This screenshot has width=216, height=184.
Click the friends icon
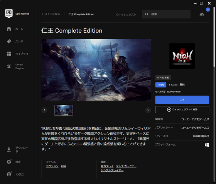click(x=202, y=14)
